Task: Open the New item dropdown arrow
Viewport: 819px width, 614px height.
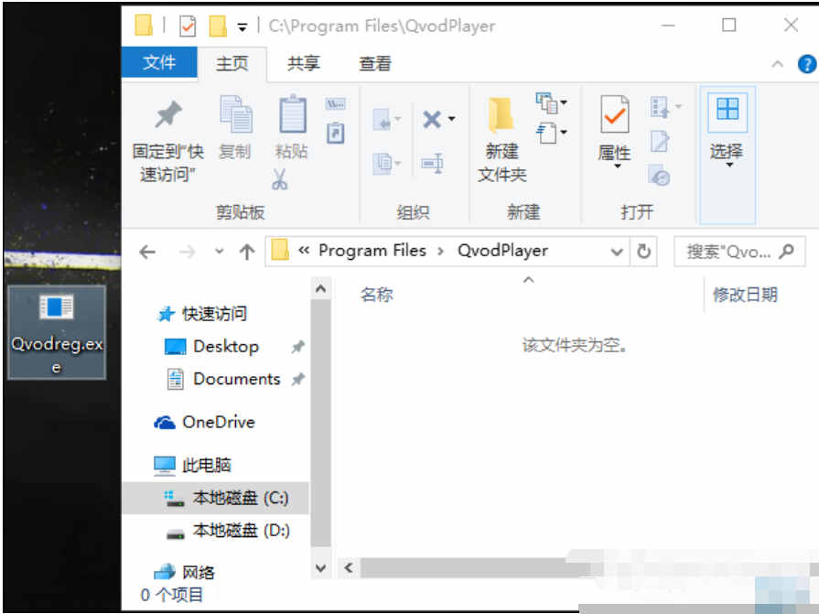Action: pyautogui.click(x=564, y=102)
